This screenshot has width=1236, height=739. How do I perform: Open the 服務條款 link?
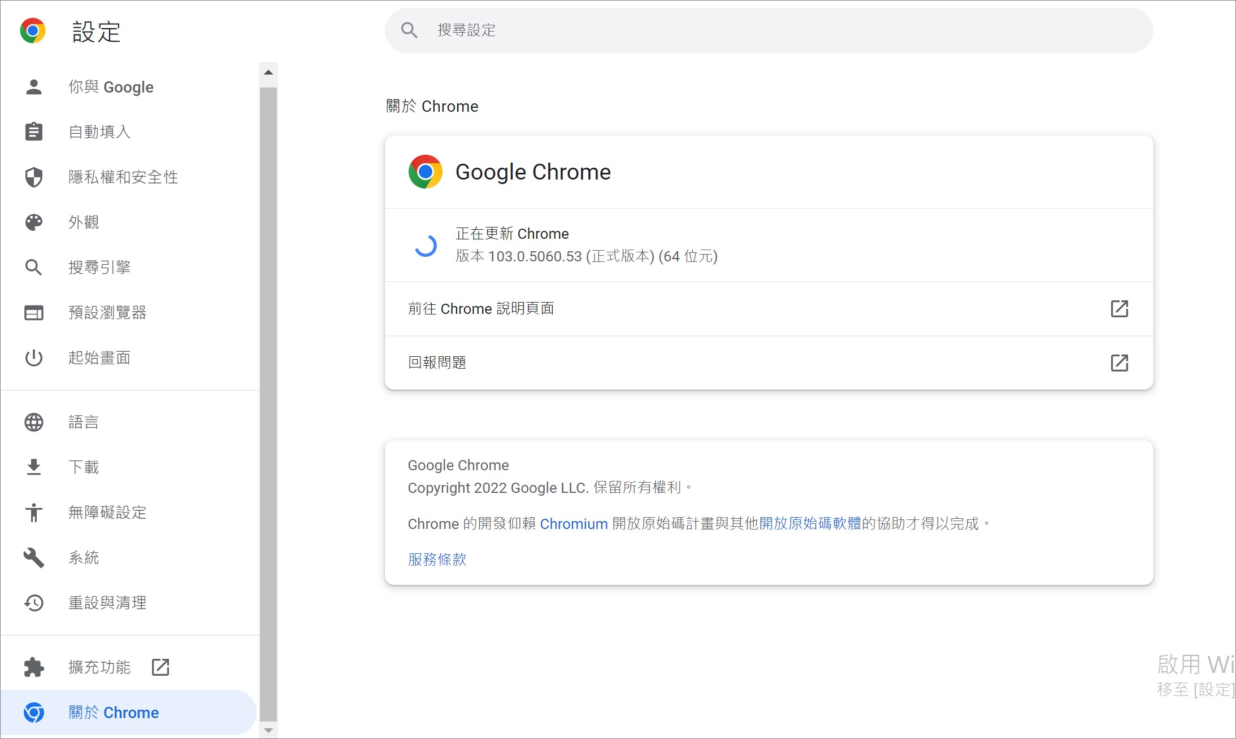pyautogui.click(x=437, y=559)
